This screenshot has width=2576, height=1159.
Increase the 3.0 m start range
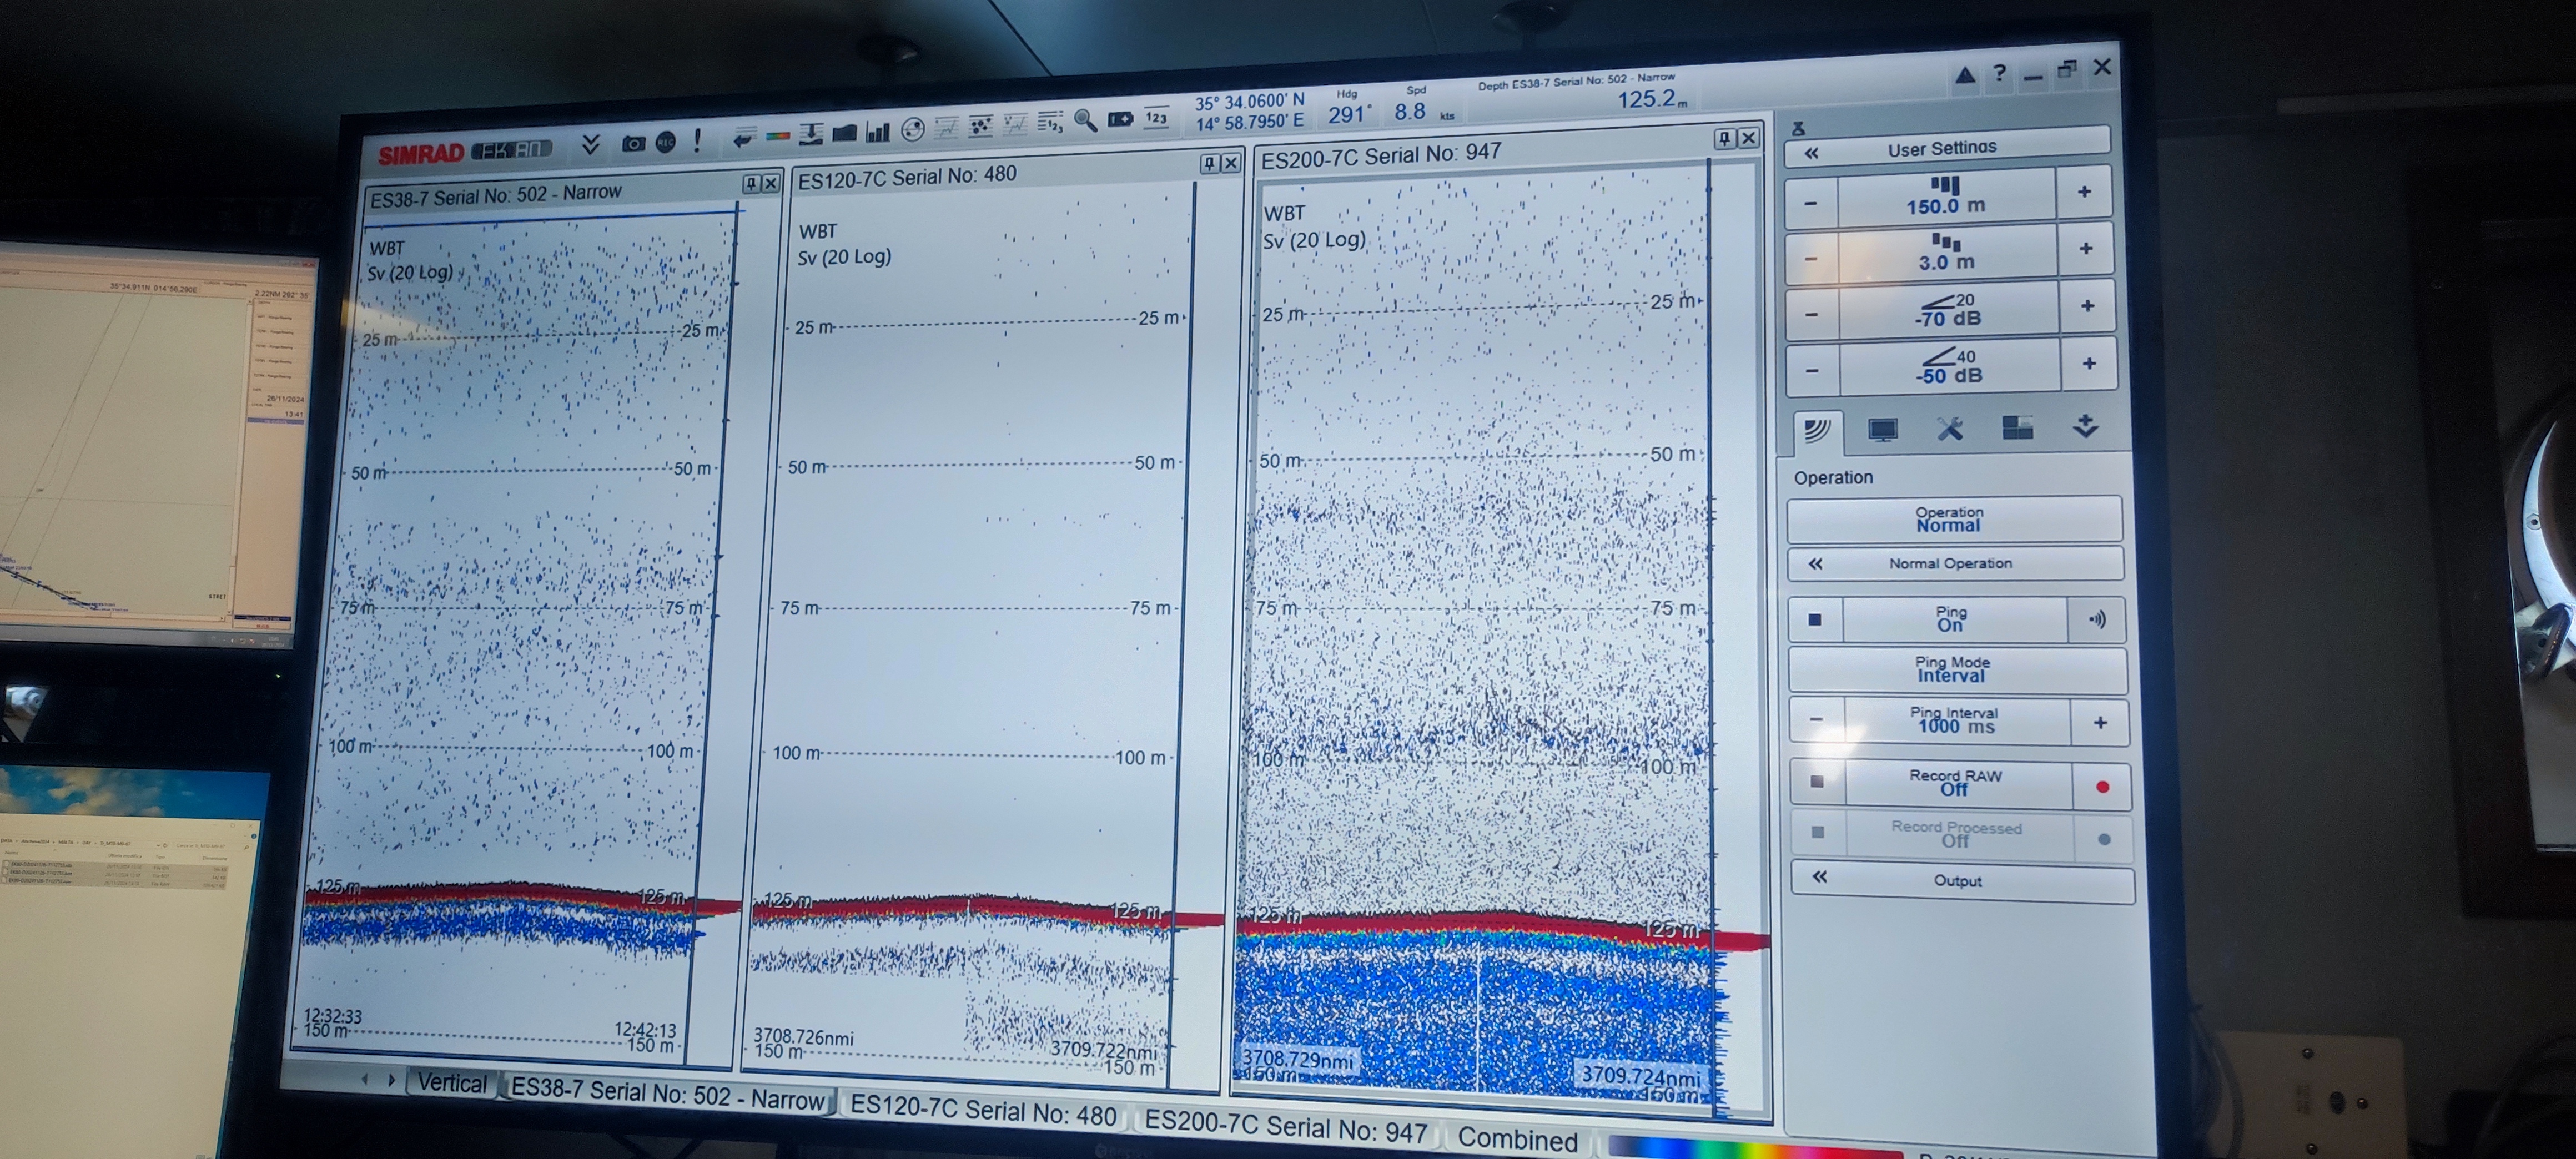point(2086,249)
